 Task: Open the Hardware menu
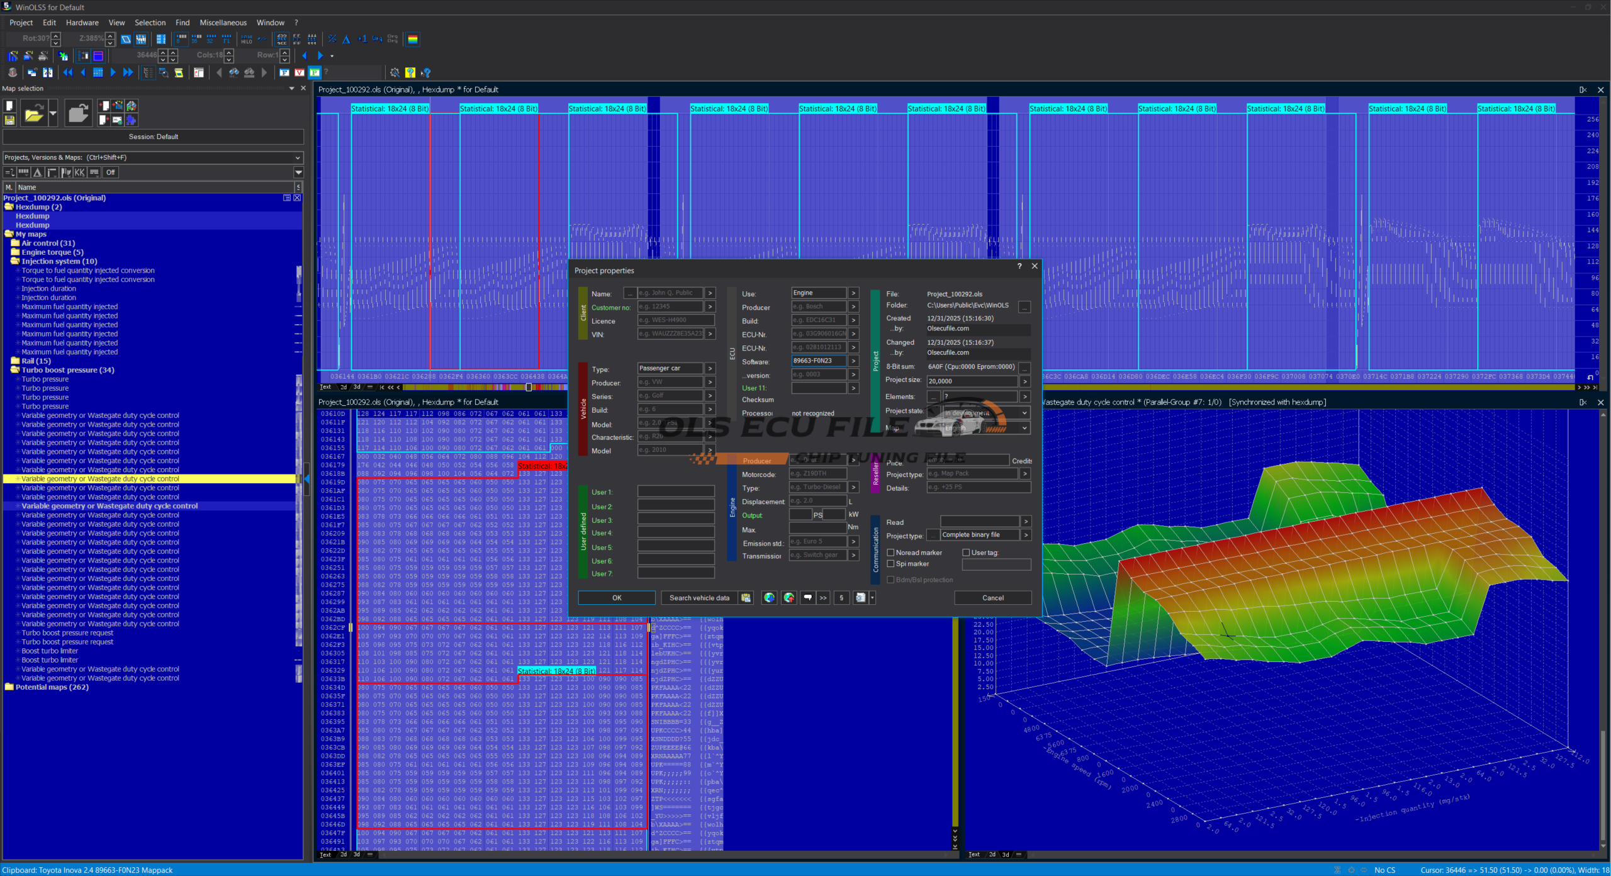coord(82,23)
